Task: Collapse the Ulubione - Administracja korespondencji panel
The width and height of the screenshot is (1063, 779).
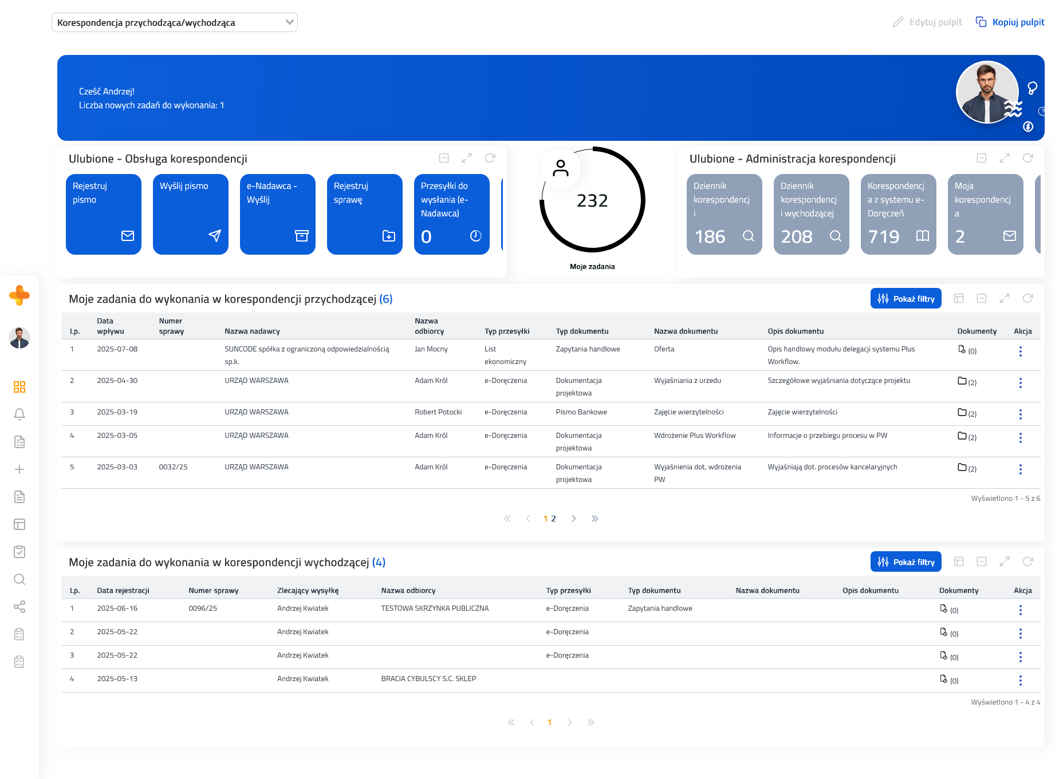Action: point(982,158)
